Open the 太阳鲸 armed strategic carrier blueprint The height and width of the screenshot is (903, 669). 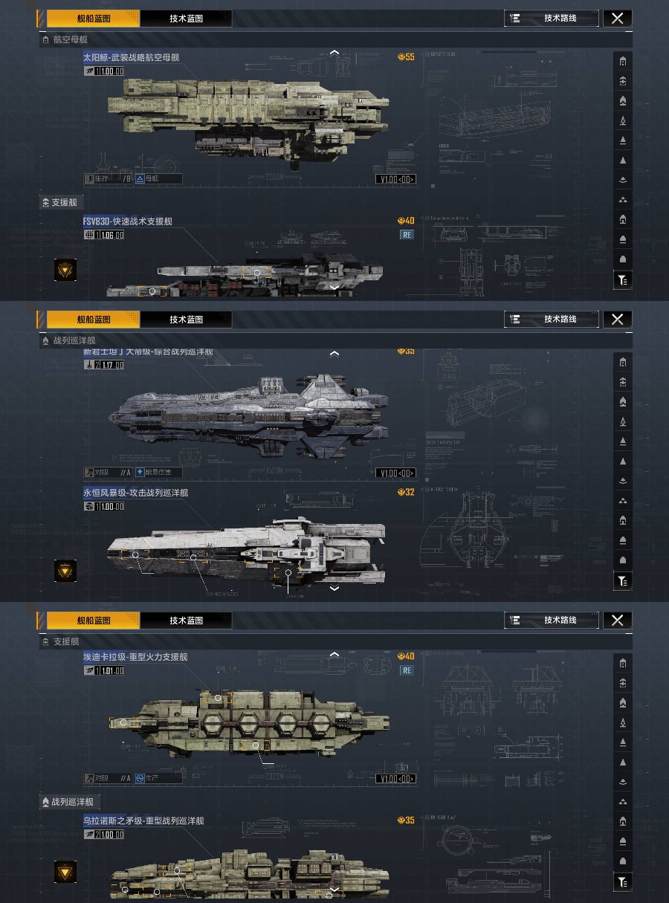point(131,56)
